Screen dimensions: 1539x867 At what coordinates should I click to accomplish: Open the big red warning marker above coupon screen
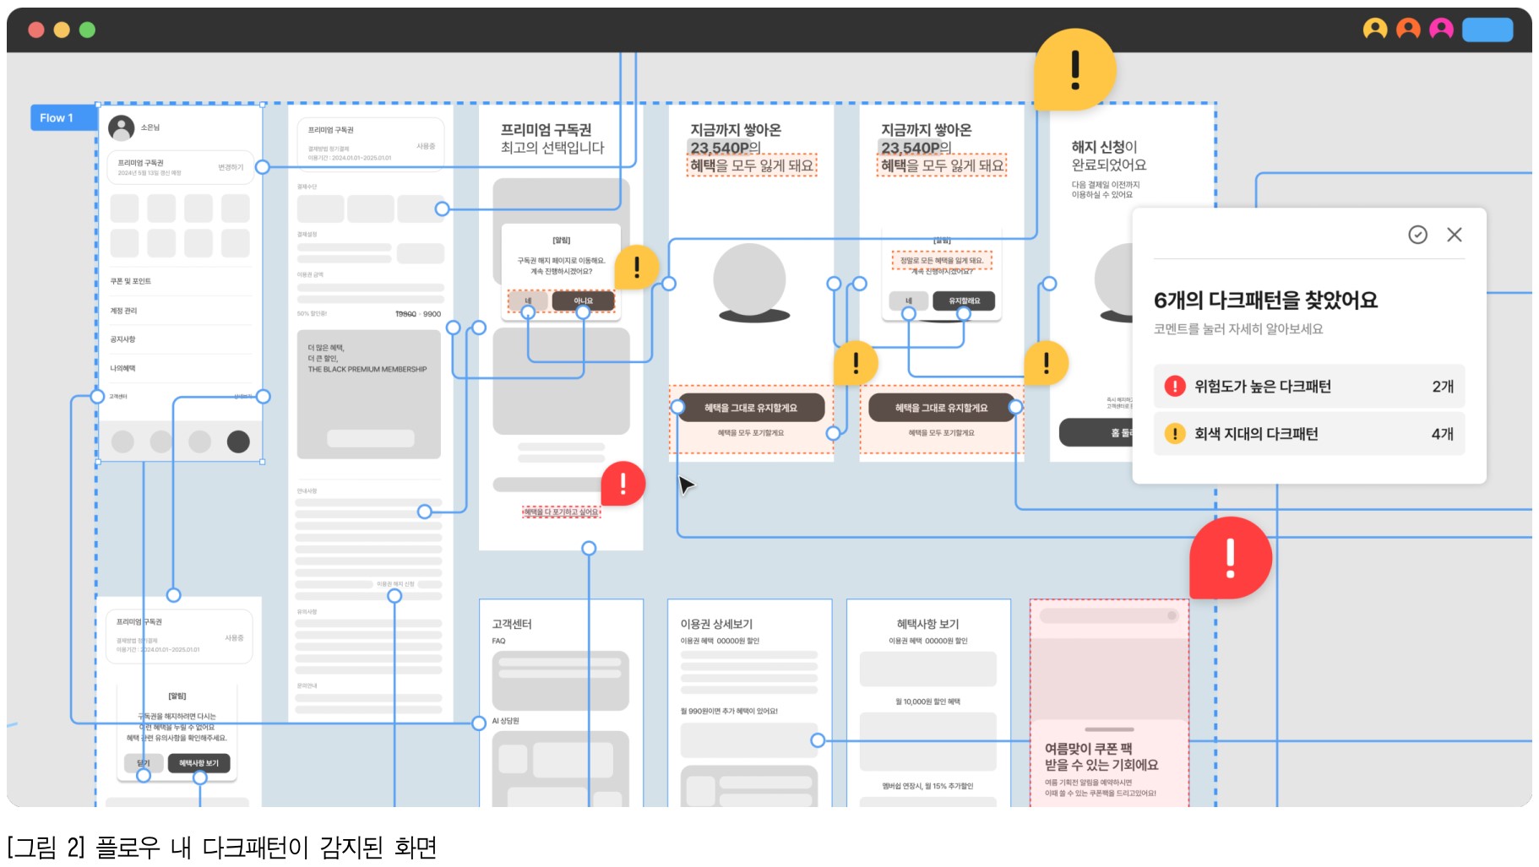click(x=1230, y=558)
